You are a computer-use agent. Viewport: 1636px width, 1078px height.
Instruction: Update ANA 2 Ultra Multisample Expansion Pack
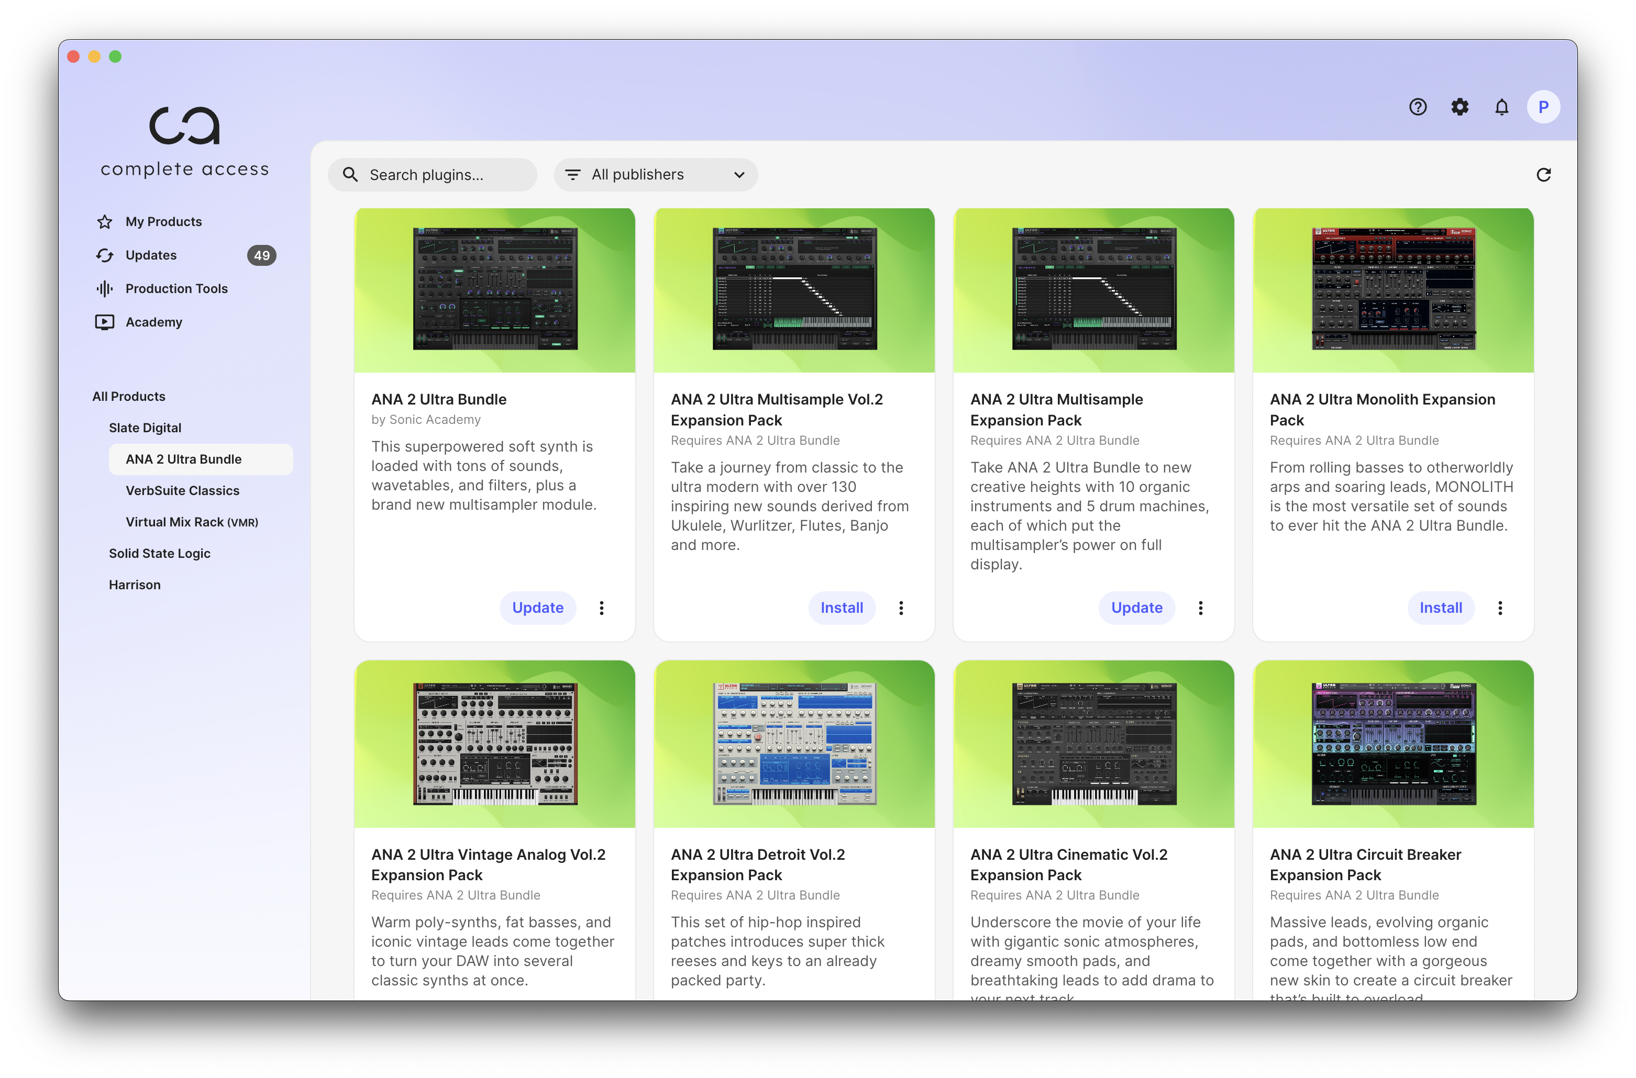1136,608
